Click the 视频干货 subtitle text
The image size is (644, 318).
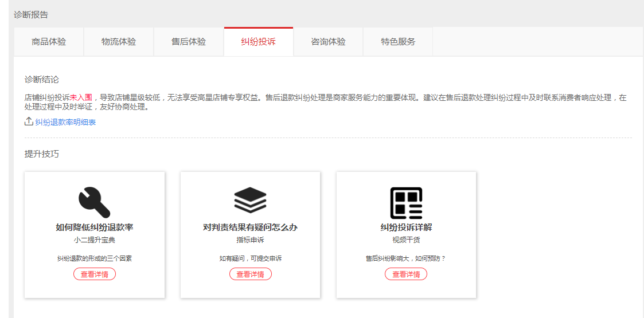click(x=406, y=240)
